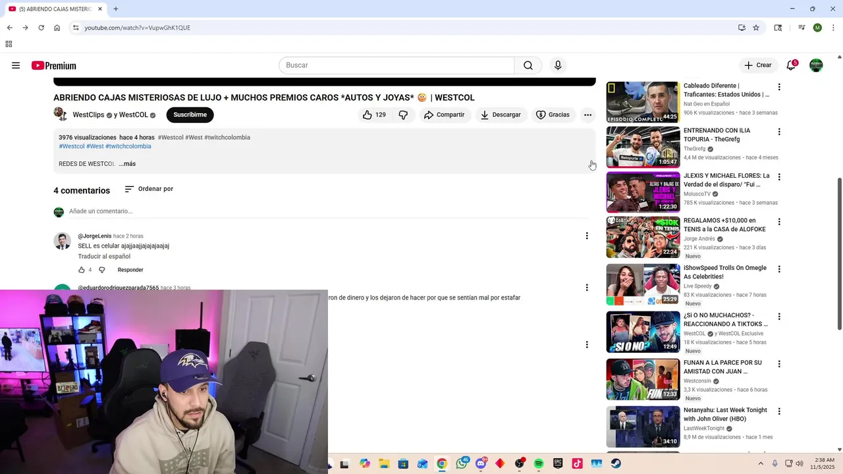The image size is (843, 474).
Task: Click Compartir share button
Action: coord(445,115)
